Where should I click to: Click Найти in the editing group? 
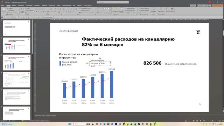pos(143,8)
